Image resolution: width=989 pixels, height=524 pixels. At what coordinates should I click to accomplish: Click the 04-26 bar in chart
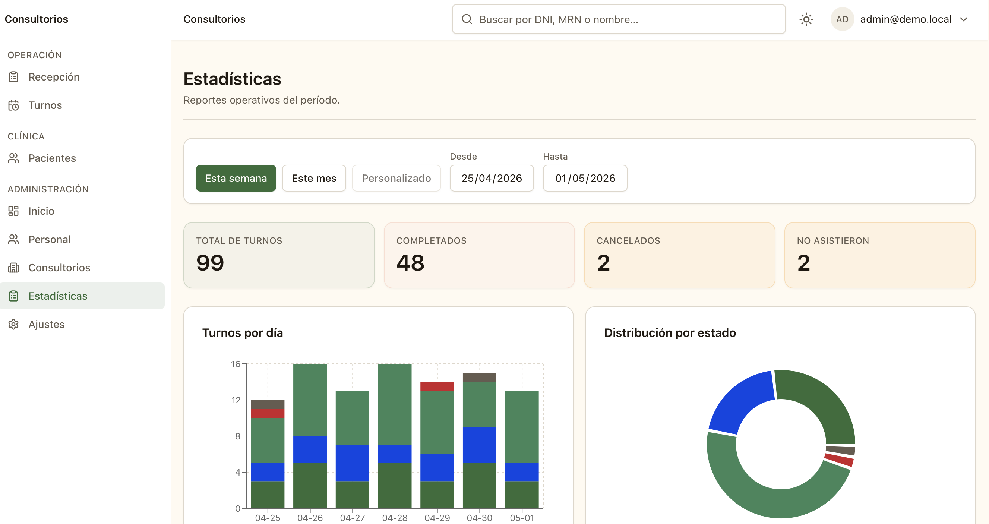pos(310,436)
